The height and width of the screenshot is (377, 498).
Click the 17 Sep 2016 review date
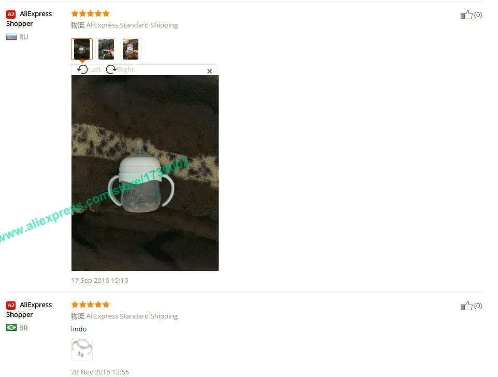(x=99, y=281)
